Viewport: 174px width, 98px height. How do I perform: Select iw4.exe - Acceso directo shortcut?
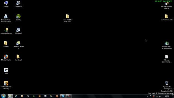tap(167, 5)
